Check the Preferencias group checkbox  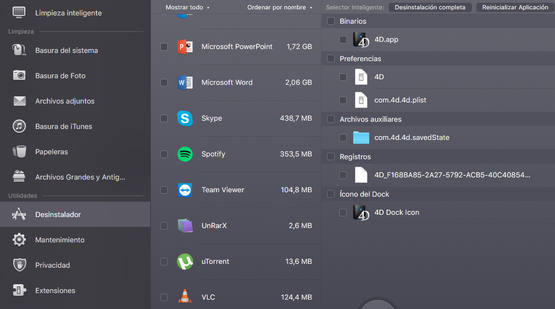331,58
